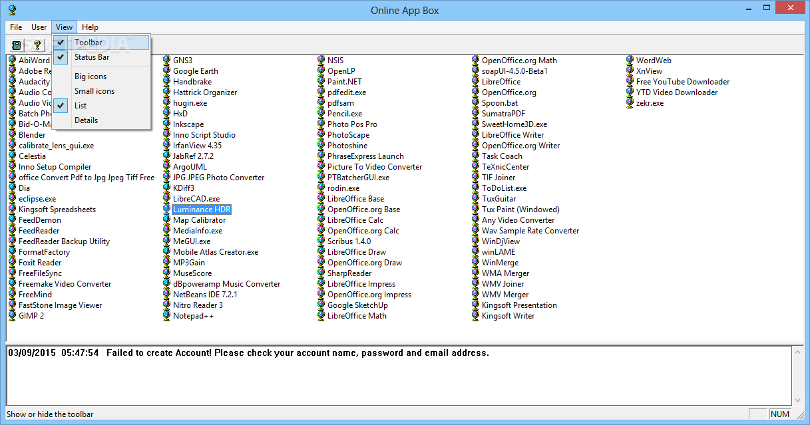Select Tux Paint (Windowed) entry

pos(520,210)
